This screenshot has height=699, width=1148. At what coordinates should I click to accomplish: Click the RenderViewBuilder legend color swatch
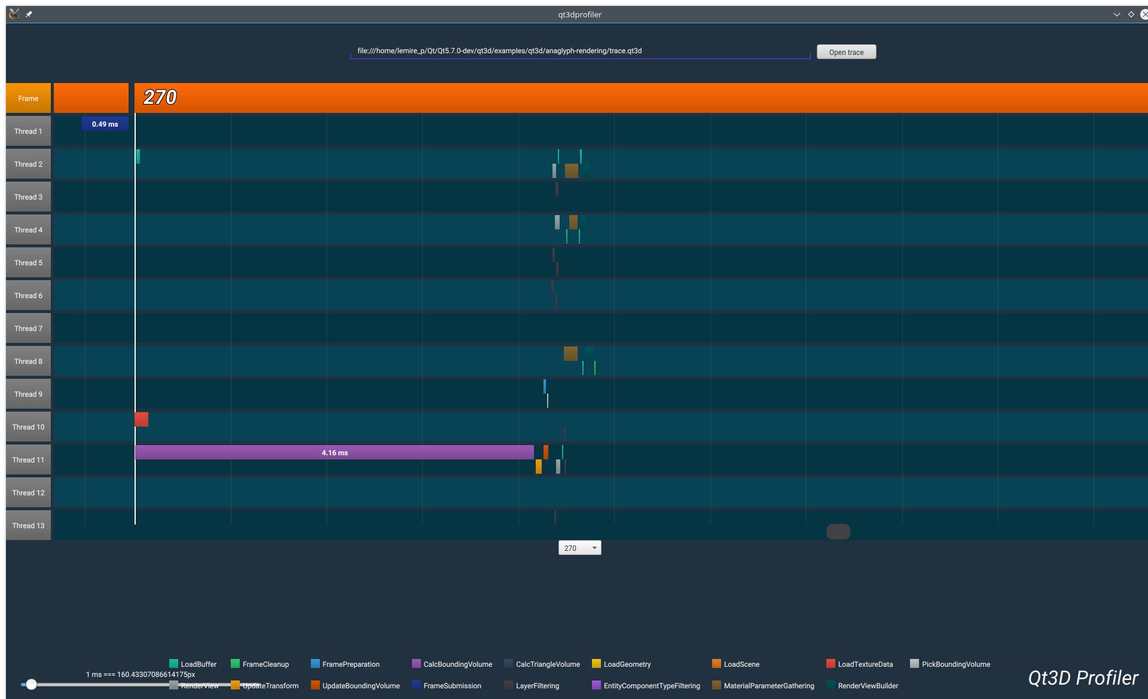(831, 685)
